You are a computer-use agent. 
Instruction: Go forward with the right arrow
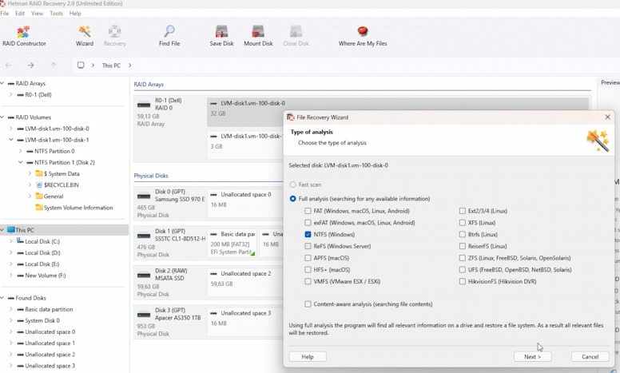pos(31,65)
